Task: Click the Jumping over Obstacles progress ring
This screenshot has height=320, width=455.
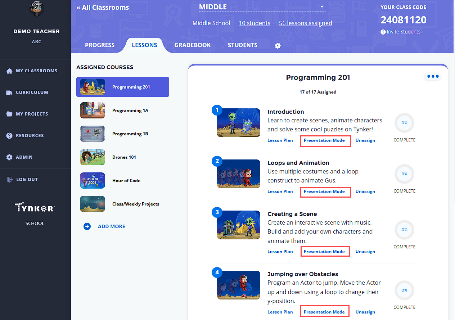Action: pyautogui.click(x=405, y=290)
